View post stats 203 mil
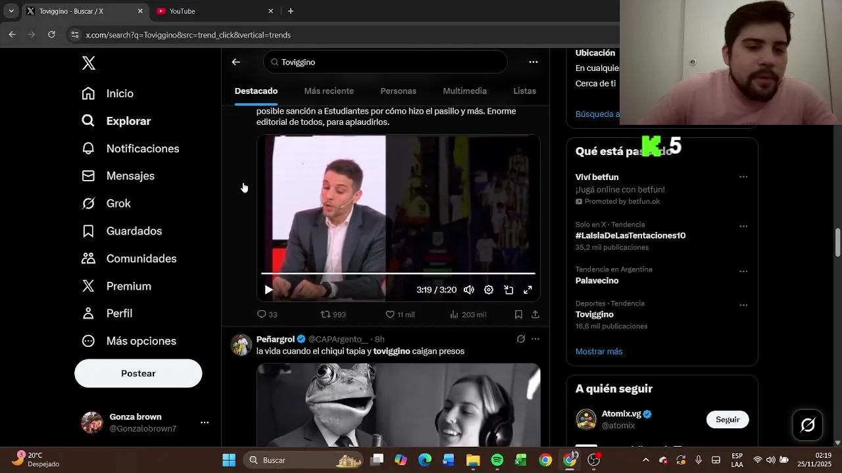 pos(468,315)
